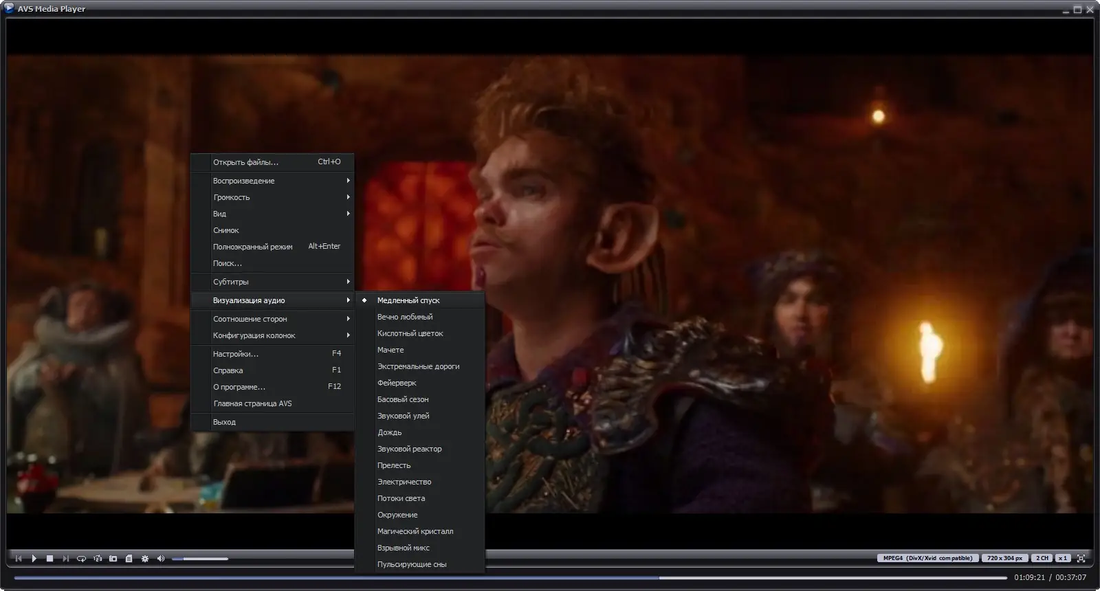Screen dimensions: 1100x591
Task: Open Главная страница AVS link
Action: [x=272, y=403]
